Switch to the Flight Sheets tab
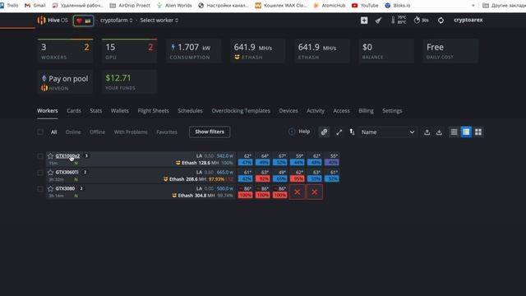The width and height of the screenshot is (526, 296). point(154,111)
